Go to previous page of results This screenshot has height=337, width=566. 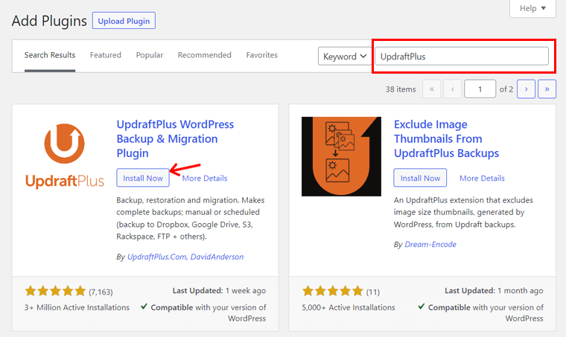pos(452,89)
